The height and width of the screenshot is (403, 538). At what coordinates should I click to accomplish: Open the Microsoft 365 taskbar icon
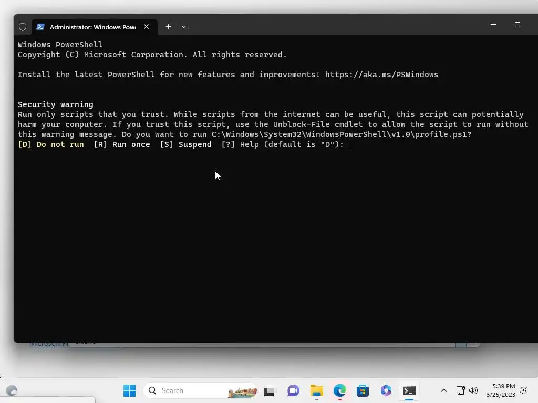[386, 390]
